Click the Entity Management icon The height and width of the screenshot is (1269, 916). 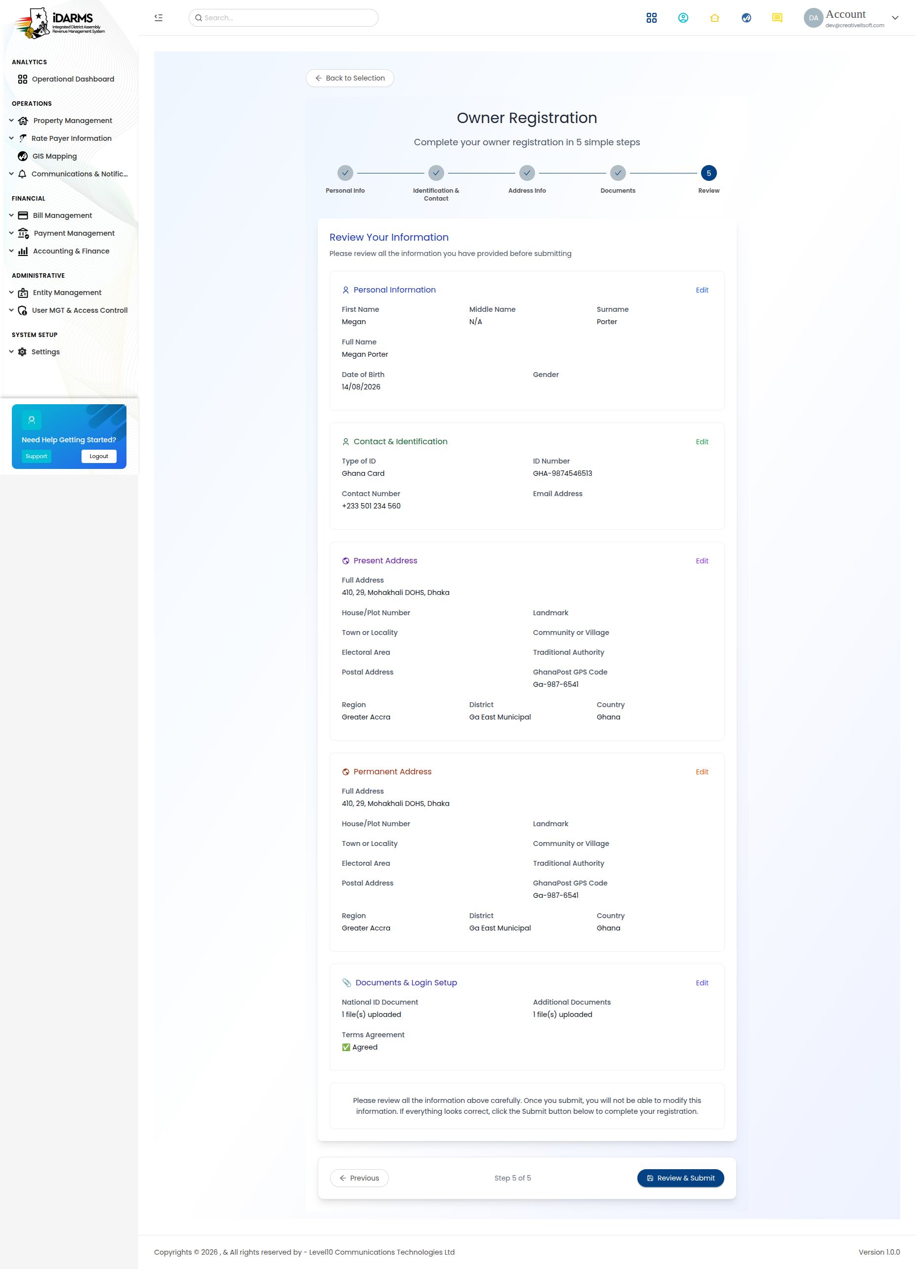click(x=23, y=293)
